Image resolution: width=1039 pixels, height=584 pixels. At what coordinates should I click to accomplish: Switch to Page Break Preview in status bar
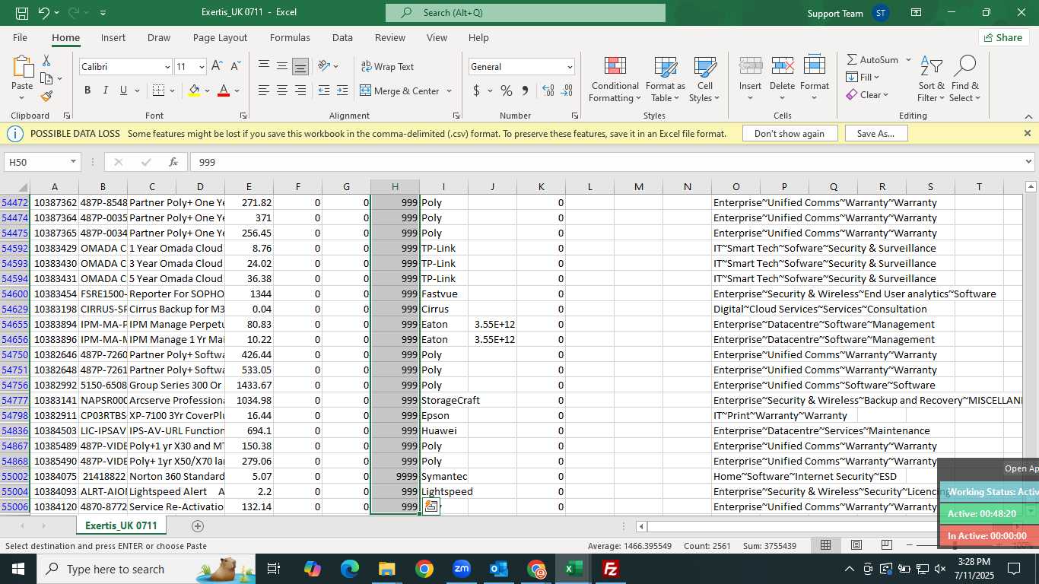[886, 545]
